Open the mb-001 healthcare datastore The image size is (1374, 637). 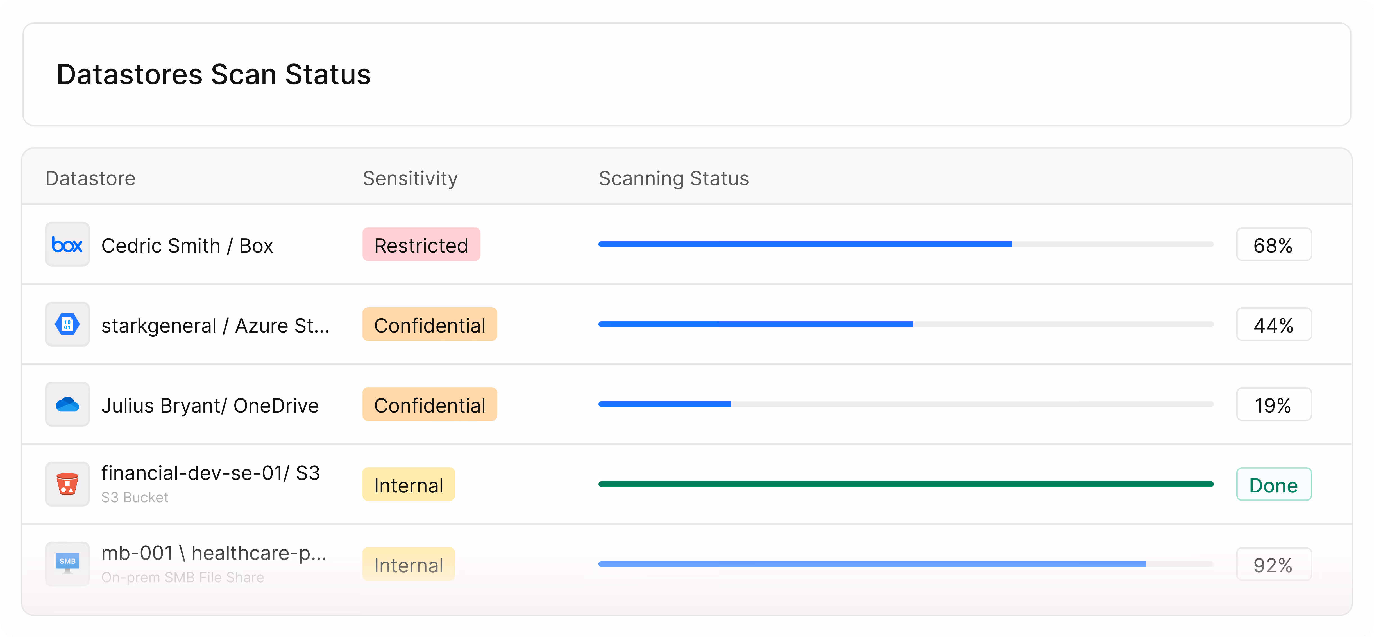point(213,553)
